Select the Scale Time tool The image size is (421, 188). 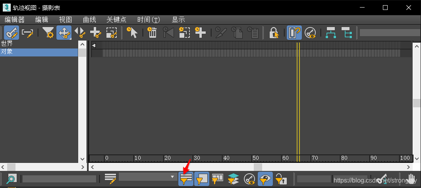pos(184,33)
